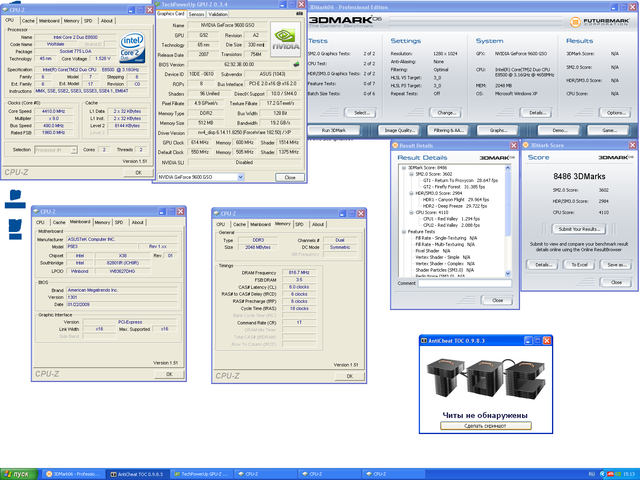Click Change... under Settings

click(446, 113)
